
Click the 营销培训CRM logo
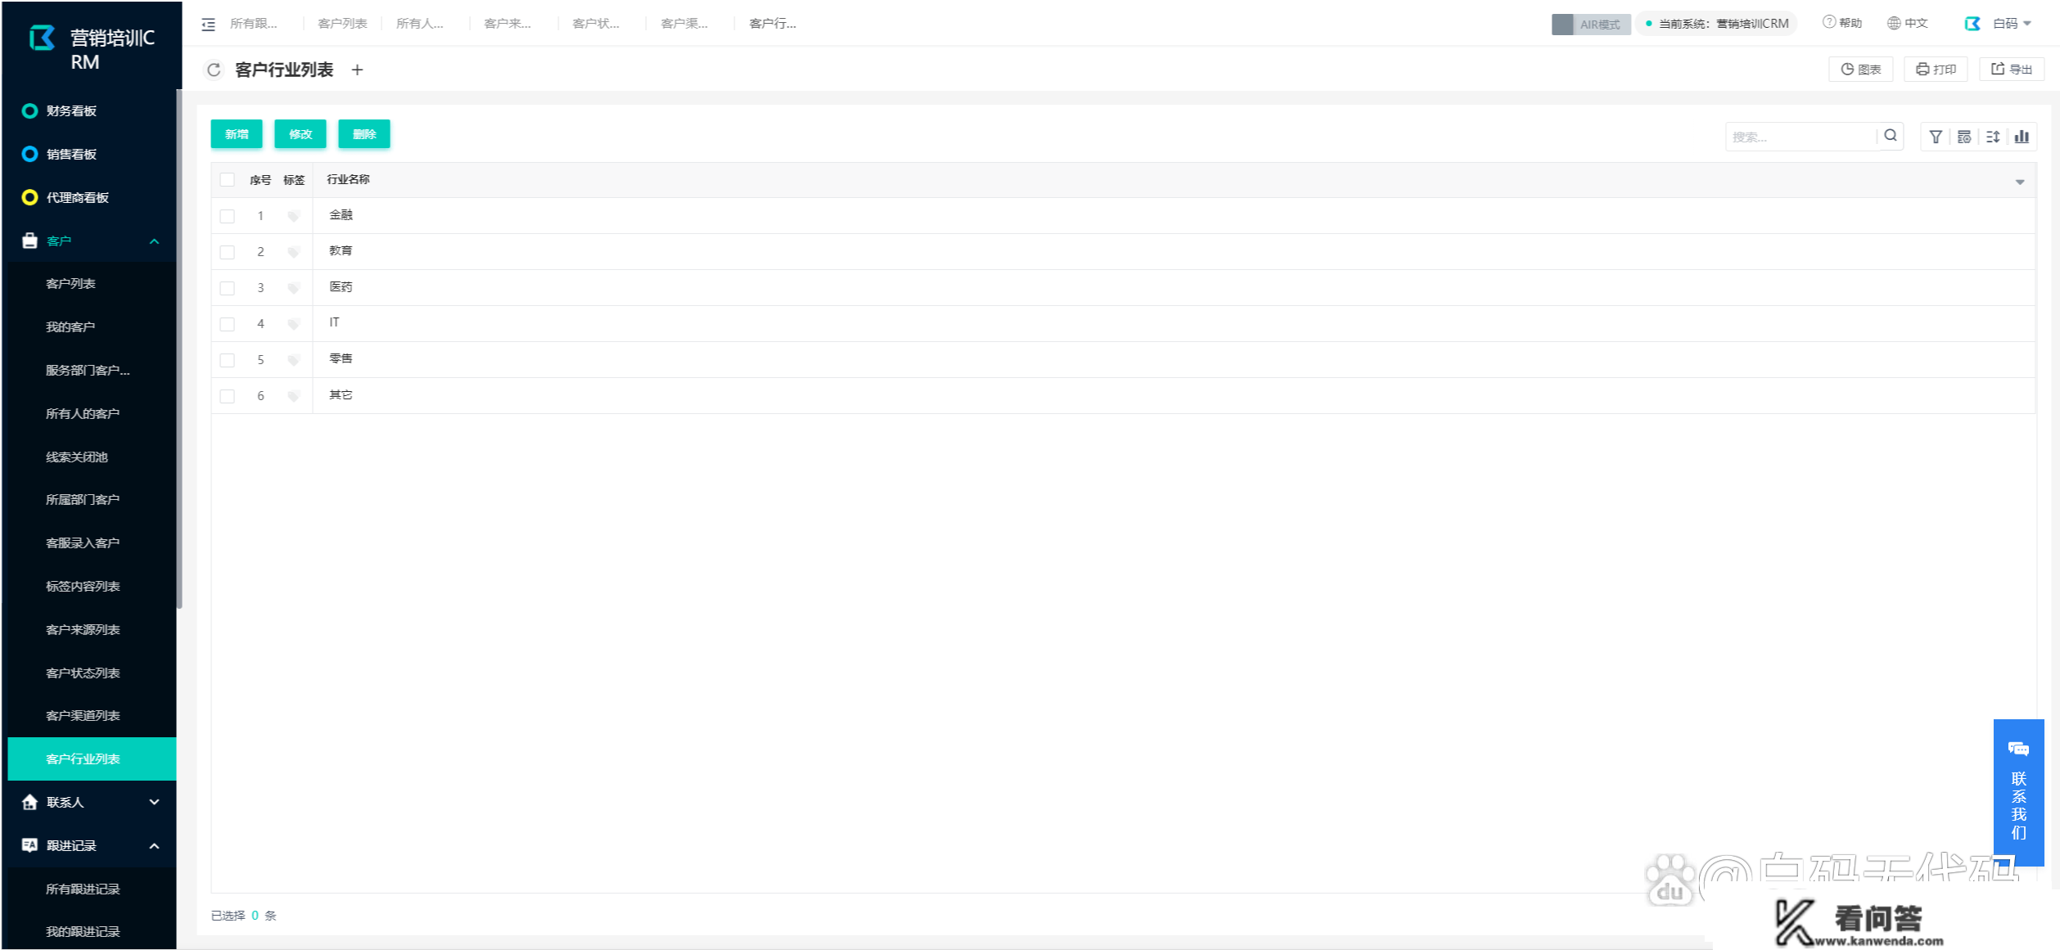pos(42,38)
